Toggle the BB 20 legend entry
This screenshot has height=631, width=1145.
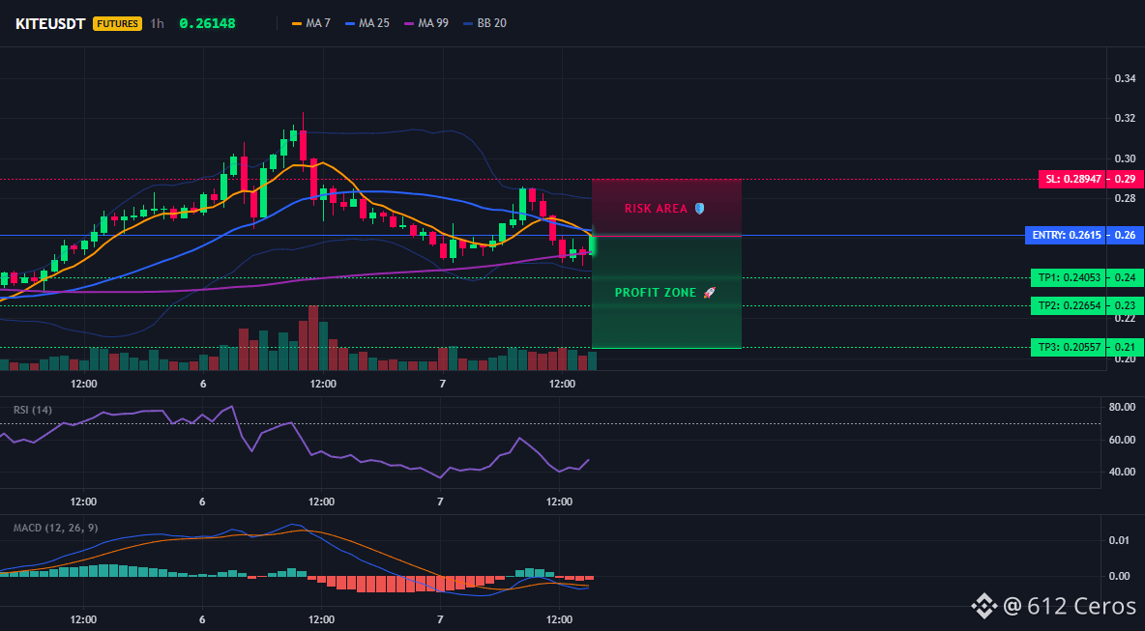tap(484, 23)
